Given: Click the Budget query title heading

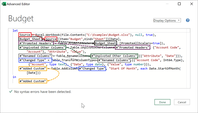Looking at the screenshot, I should (x=21, y=19).
